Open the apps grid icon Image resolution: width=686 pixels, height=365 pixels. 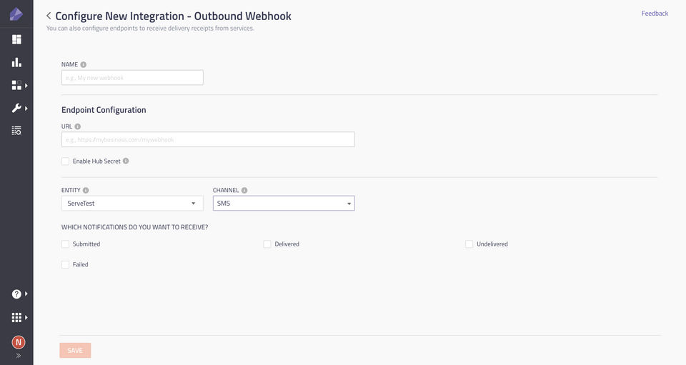click(16, 317)
